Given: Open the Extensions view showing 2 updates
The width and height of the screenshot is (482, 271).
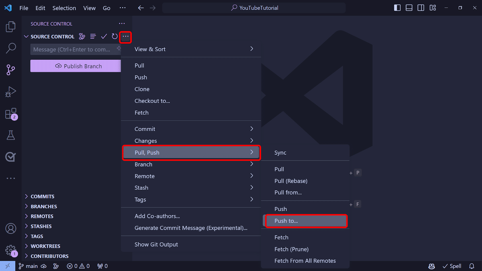Looking at the screenshot, I should pyautogui.click(x=10, y=114).
